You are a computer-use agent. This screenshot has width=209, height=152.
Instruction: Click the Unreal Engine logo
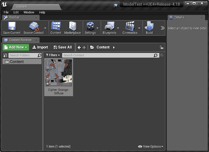(4, 5)
